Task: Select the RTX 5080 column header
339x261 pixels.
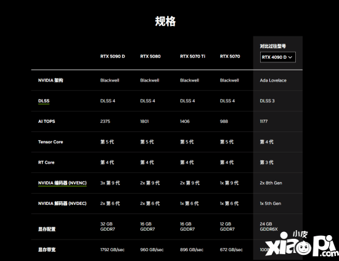Action: [x=150, y=57]
